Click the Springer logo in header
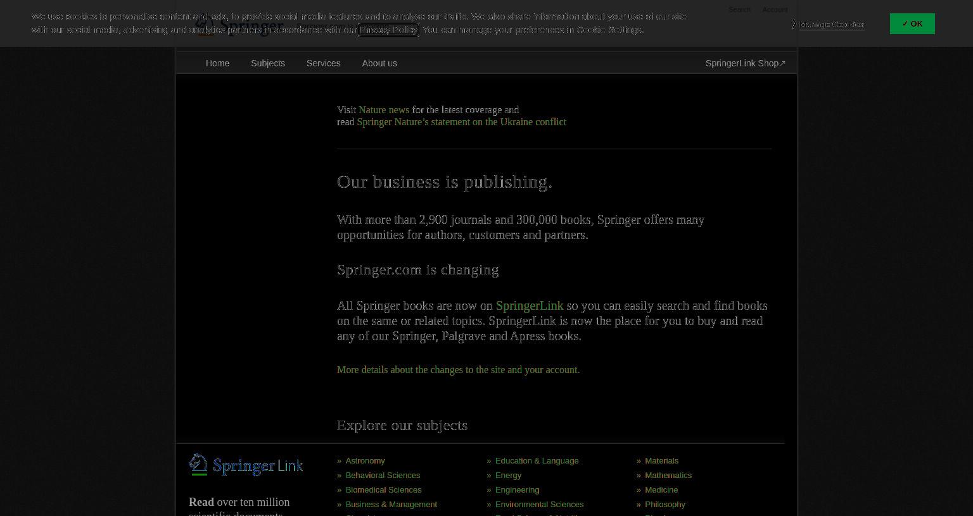Viewport: 973px width, 516px height. click(x=239, y=27)
